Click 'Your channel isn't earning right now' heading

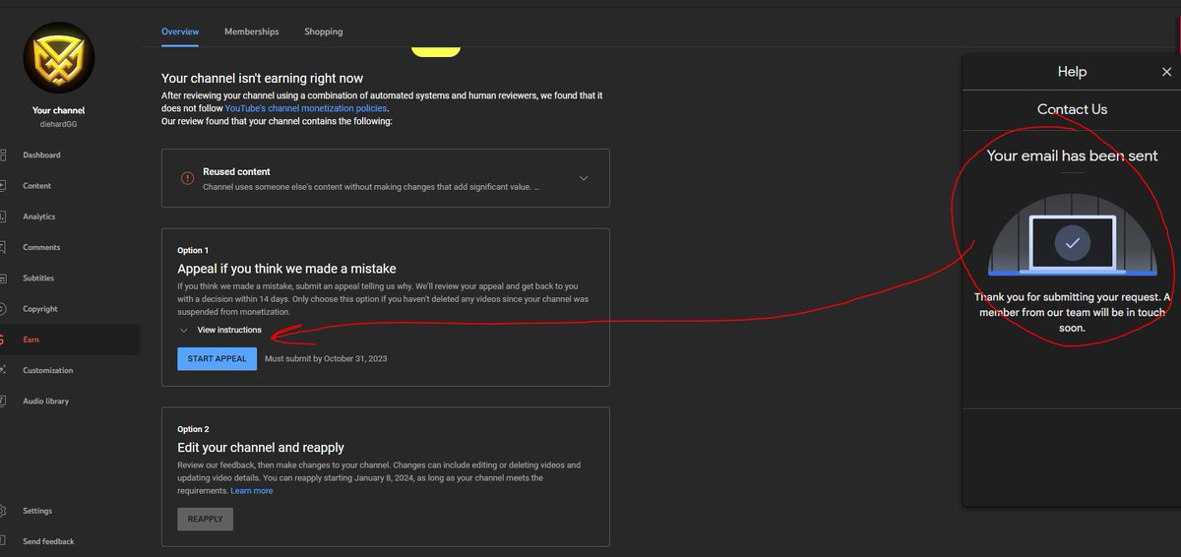point(263,79)
